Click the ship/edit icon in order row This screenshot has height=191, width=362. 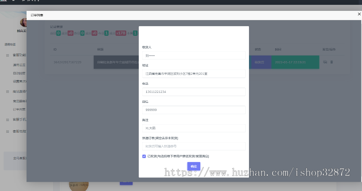[325, 62]
